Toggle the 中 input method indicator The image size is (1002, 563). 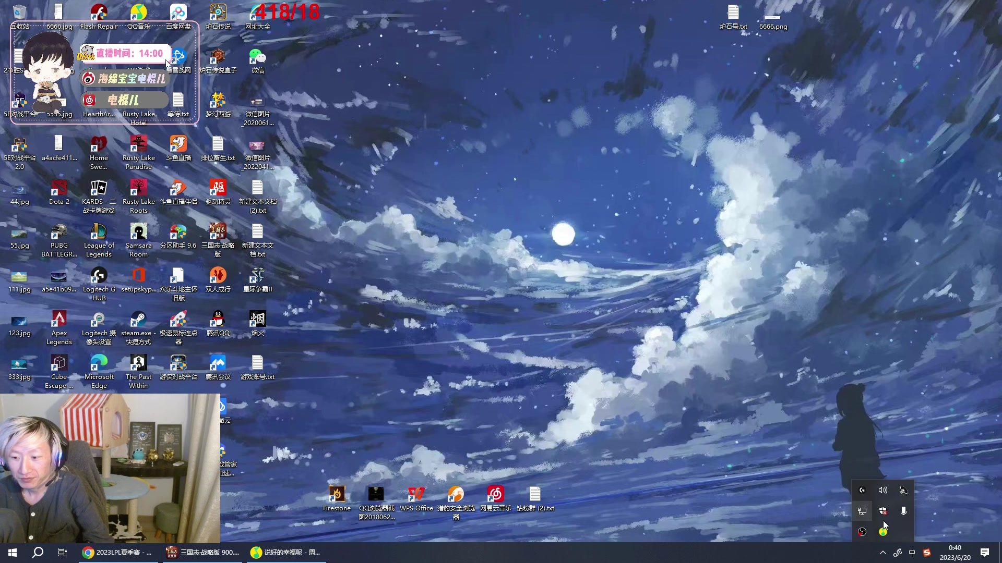point(912,553)
